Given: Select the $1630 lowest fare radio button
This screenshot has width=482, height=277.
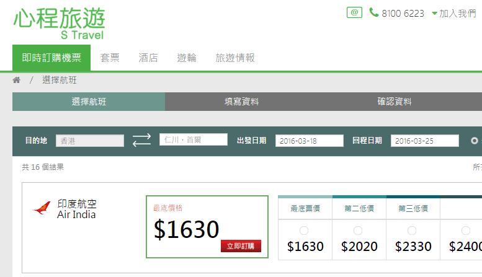Looking at the screenshot, I should [304, 231].
